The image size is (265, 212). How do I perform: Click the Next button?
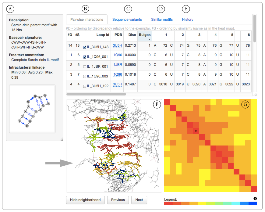tap(139, 200)
